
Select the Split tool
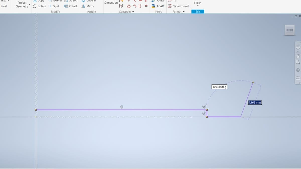point(54,6)
